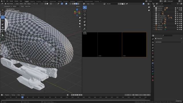This screenshot has height=103, width=183.
Task: Open the Orientation Default dropdown
Action: (15, 6)
